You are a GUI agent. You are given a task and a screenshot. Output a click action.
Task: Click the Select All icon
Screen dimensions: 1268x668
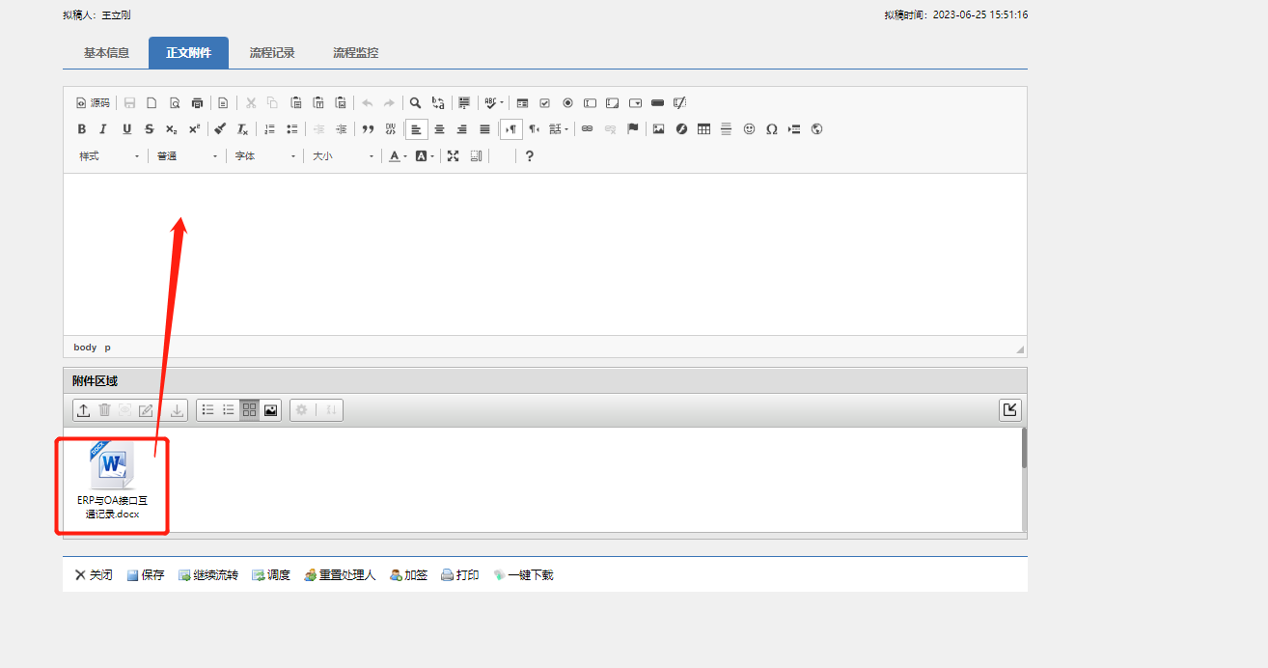464,102
